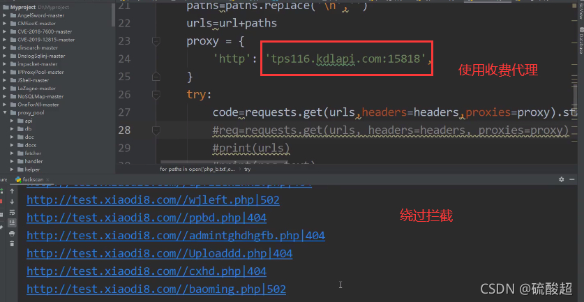Expand the OneForAll-master folder arrow
This screenshot has width=584, height=302.
click(5, 105)
